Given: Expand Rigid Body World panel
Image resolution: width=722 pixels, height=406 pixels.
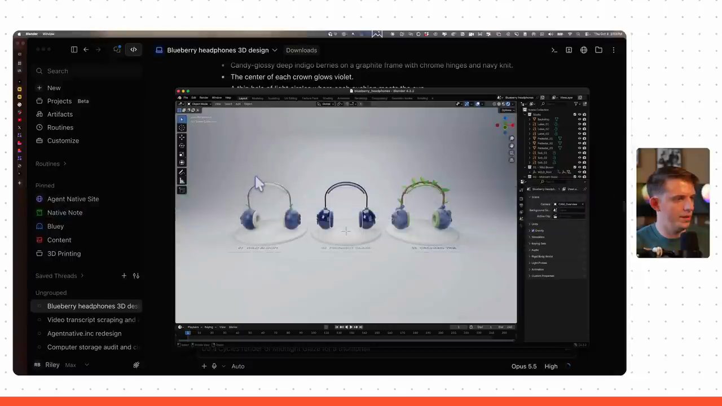Looking at the screenshot, I should [x=530, y=257].
